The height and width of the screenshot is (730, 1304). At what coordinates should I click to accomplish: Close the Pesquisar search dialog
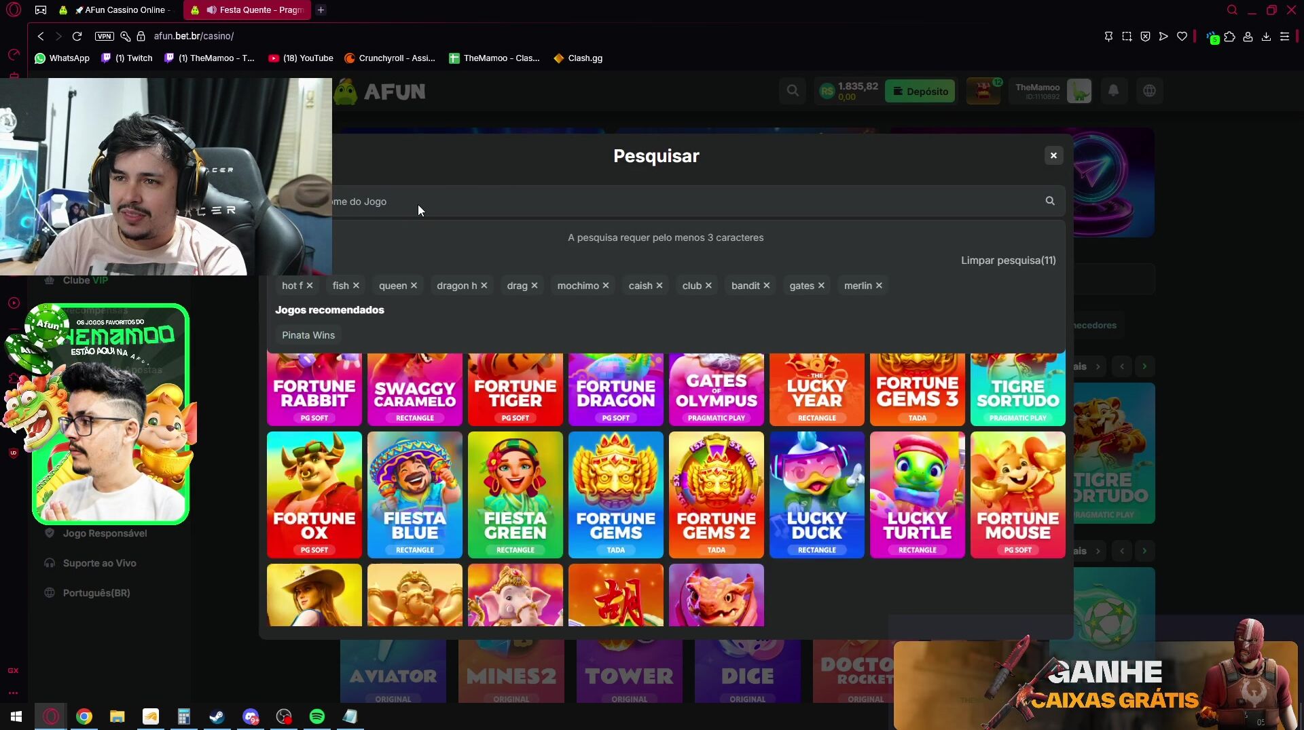1053,155
